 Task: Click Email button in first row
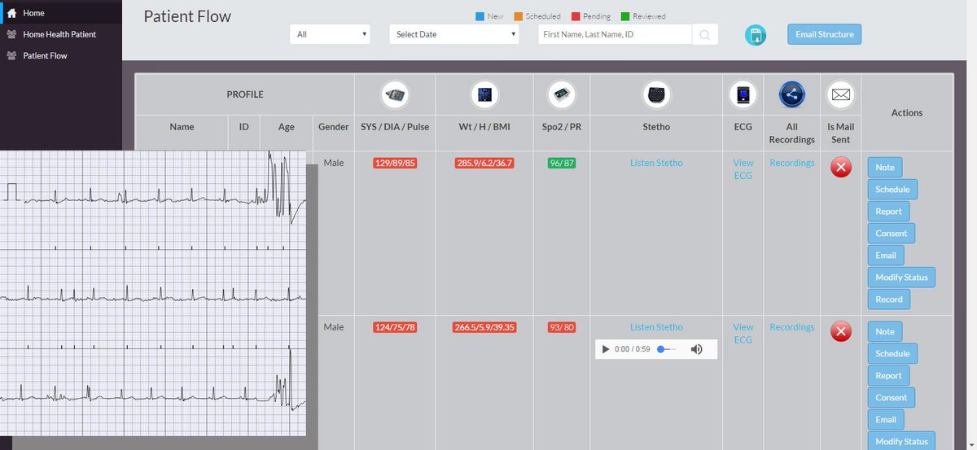pyautogui.click(x=886, y=256)
